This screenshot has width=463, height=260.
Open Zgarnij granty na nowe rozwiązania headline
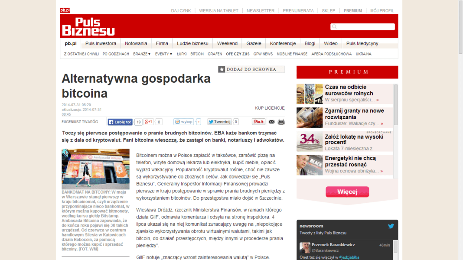354,114
